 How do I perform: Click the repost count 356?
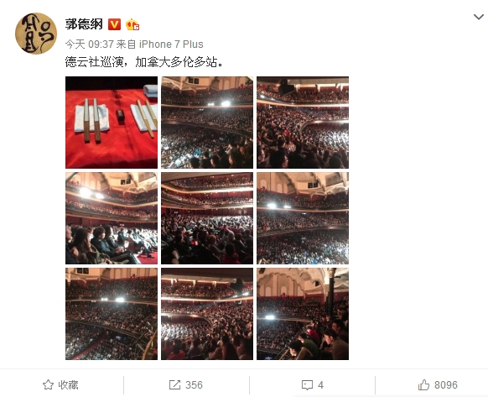click(x=194, y=385)
